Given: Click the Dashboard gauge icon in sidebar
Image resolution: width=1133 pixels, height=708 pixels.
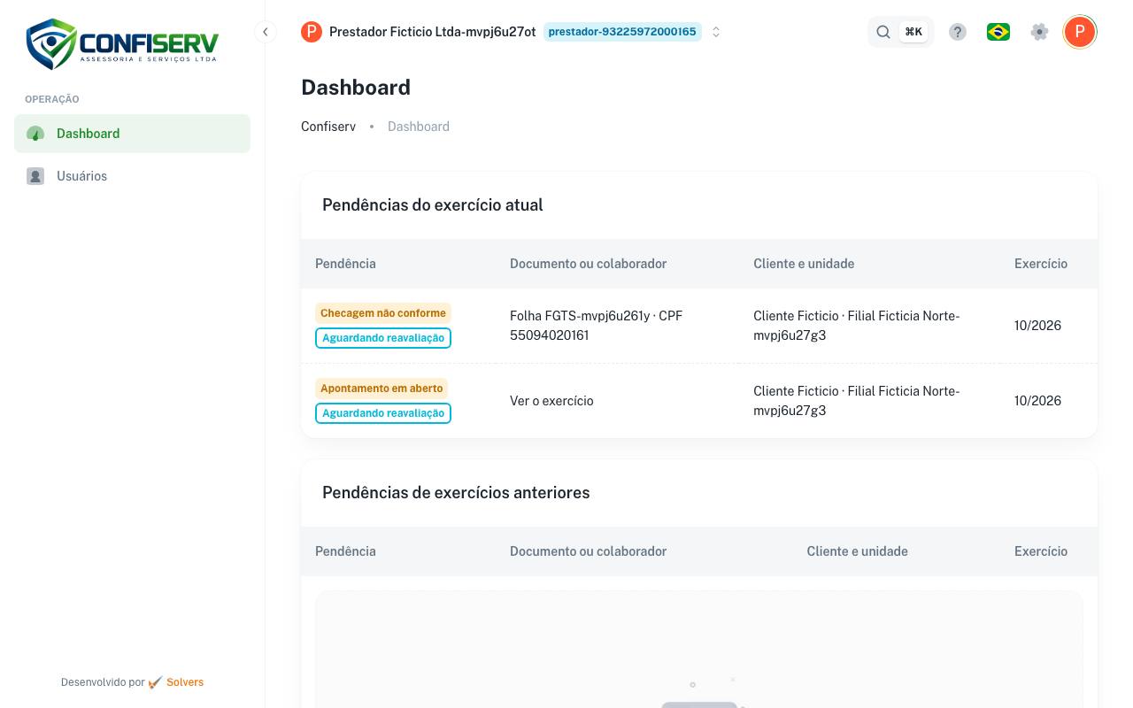Looking at the screenshot, I should point(35,134).
